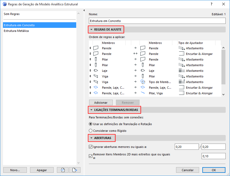Click the rules table scroll down arrow

(223, 95)
